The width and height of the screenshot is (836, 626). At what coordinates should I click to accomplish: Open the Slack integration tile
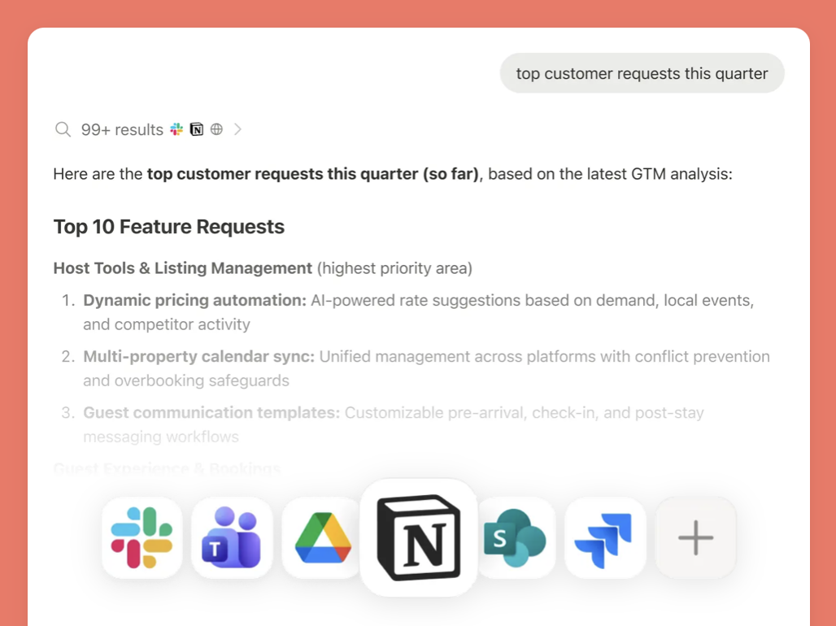[142, 537]
